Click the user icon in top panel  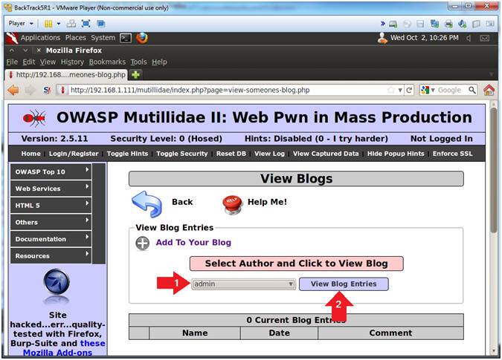click(382, 38)
